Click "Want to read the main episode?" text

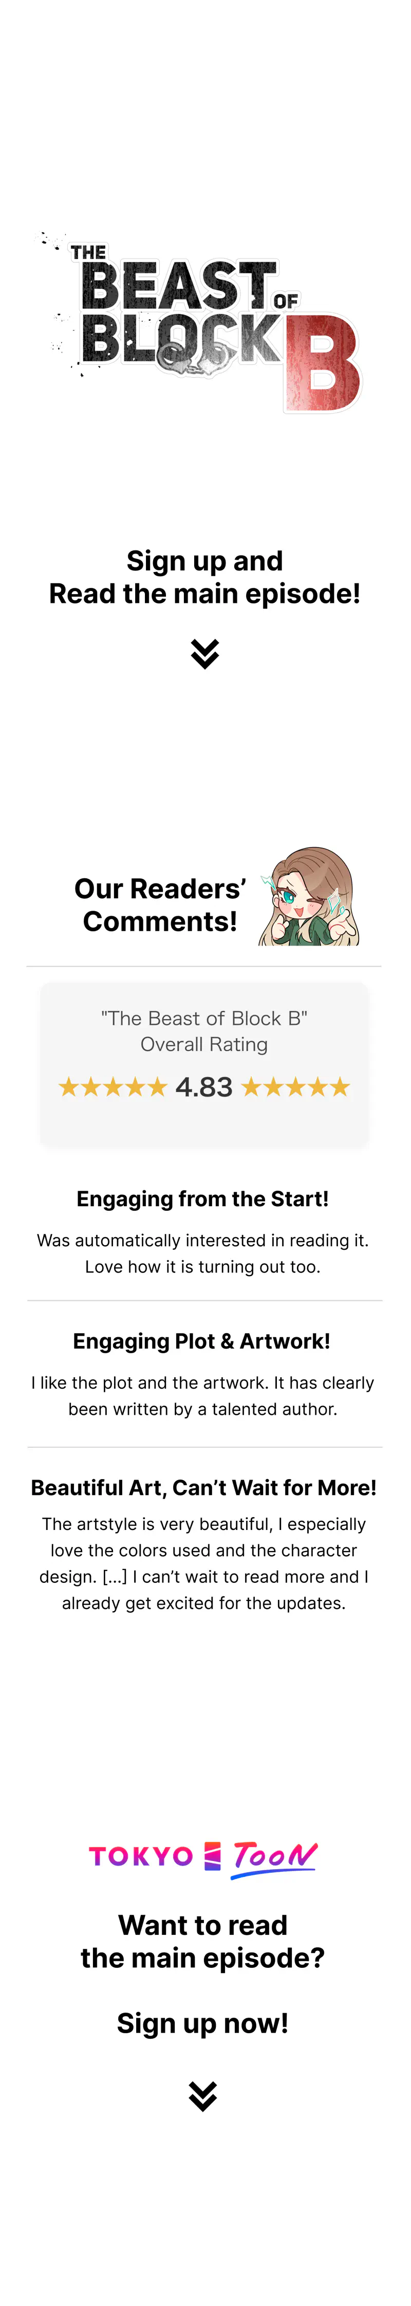pos(202,1942)
